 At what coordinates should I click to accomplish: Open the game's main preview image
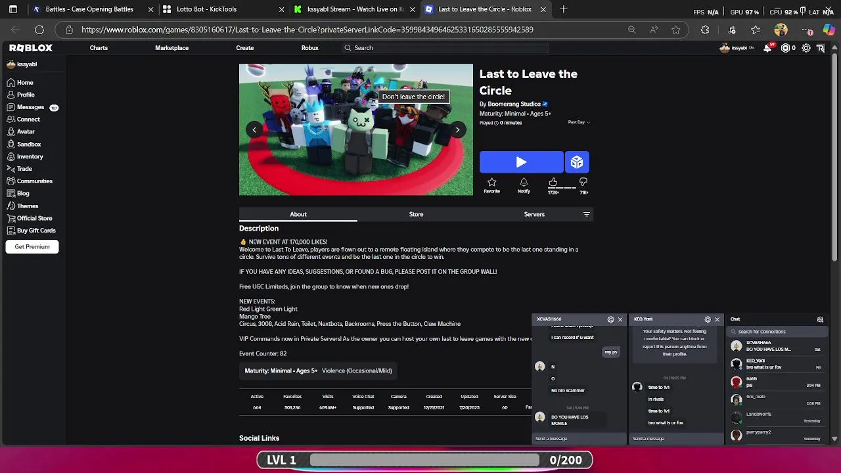[x=355, y=129]
